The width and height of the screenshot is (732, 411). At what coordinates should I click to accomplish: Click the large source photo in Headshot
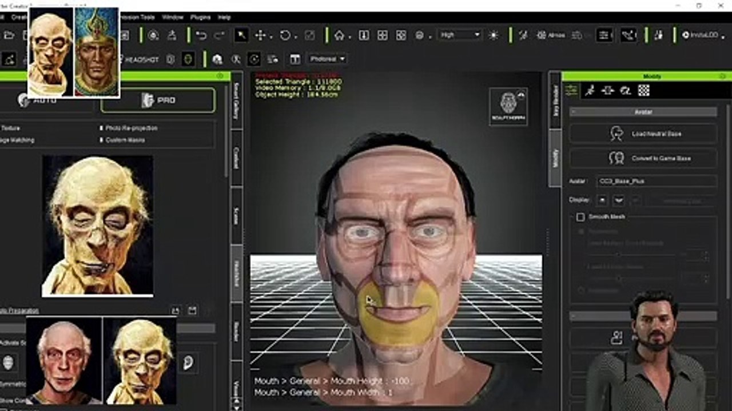click(97, 226)
